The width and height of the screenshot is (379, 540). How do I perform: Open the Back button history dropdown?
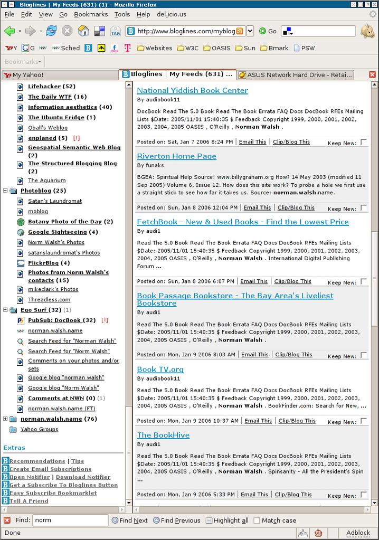coord(20,31)
